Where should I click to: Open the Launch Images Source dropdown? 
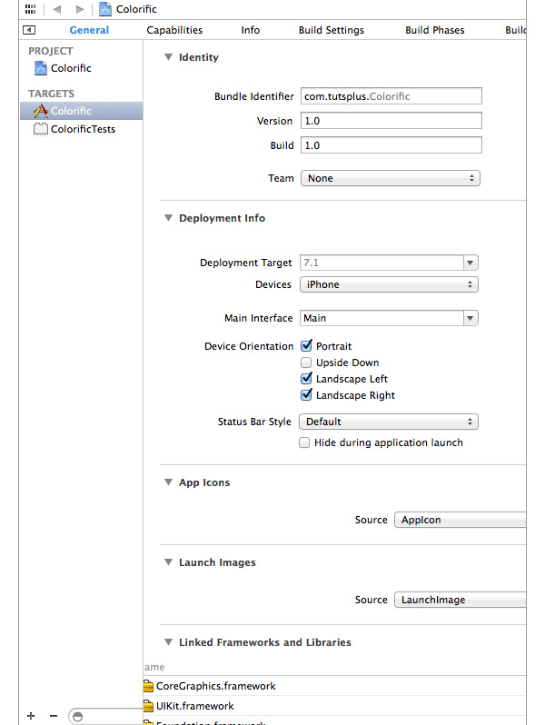[x=460, y=600]
